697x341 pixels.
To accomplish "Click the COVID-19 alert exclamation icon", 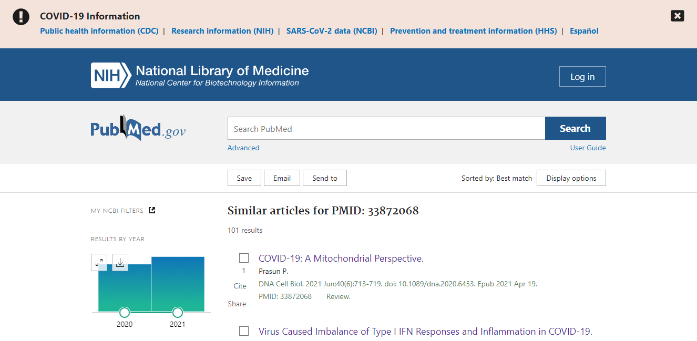I will tap(21, 17).
